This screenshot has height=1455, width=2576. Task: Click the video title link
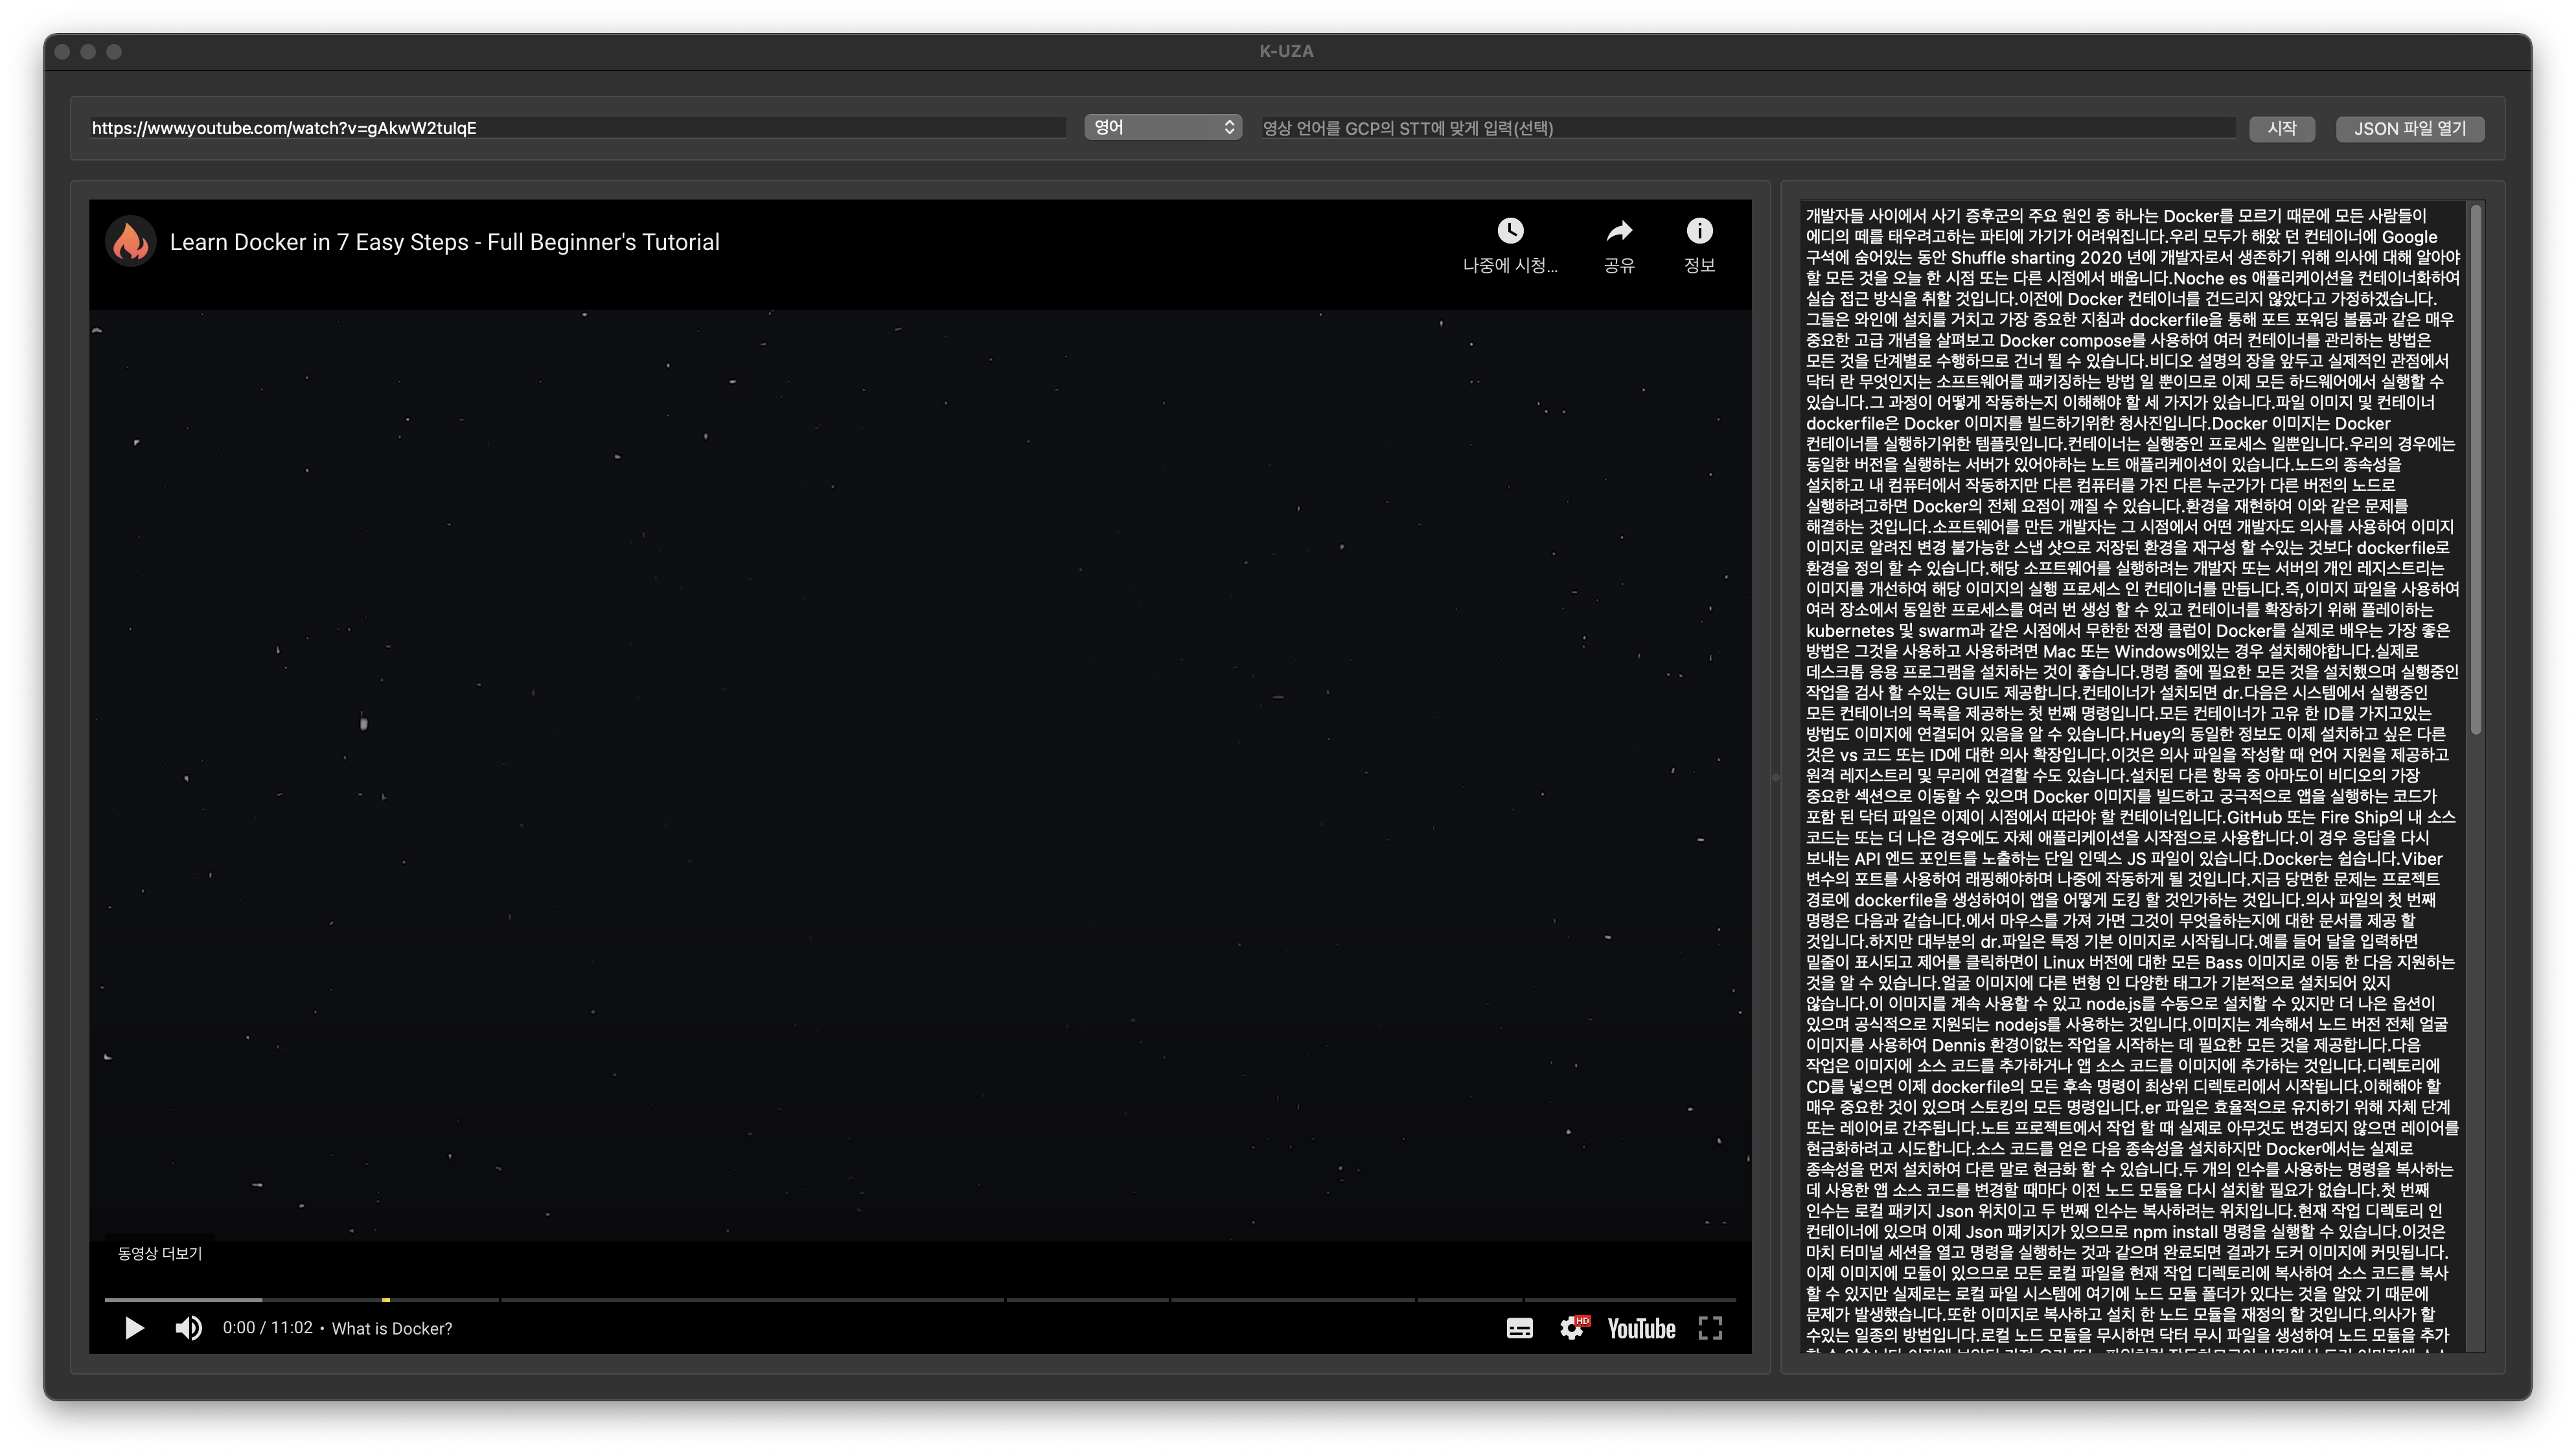click(444, 242)
